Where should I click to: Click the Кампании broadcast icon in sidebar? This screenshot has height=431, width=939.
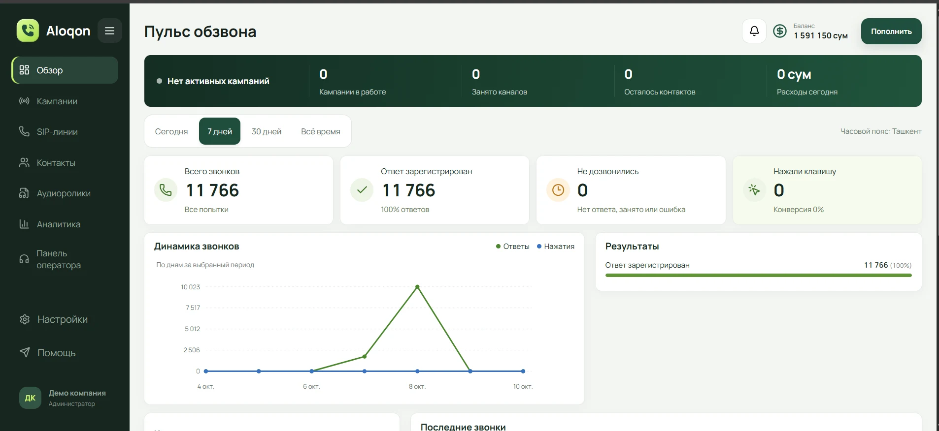[24, 101]
